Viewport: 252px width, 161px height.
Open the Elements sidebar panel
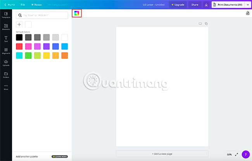click(x=6, y=27)
